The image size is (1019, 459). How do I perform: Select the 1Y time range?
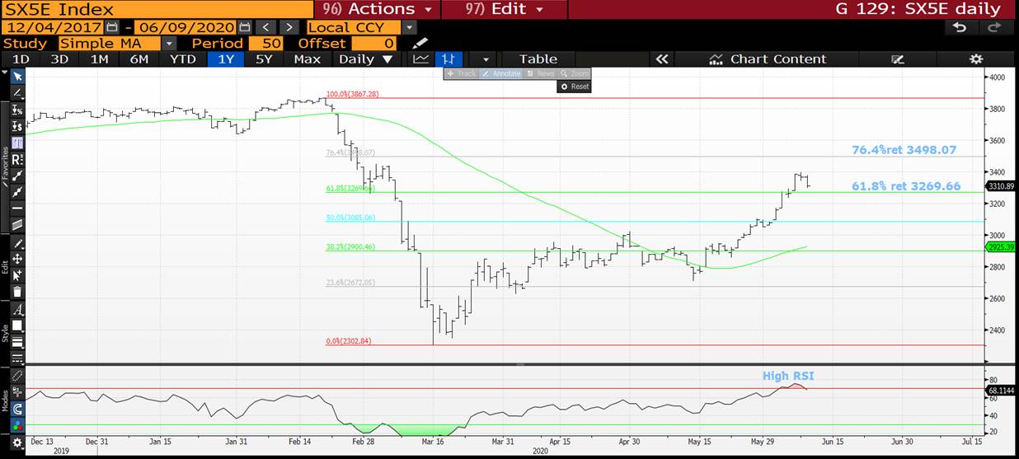(226, 59)
